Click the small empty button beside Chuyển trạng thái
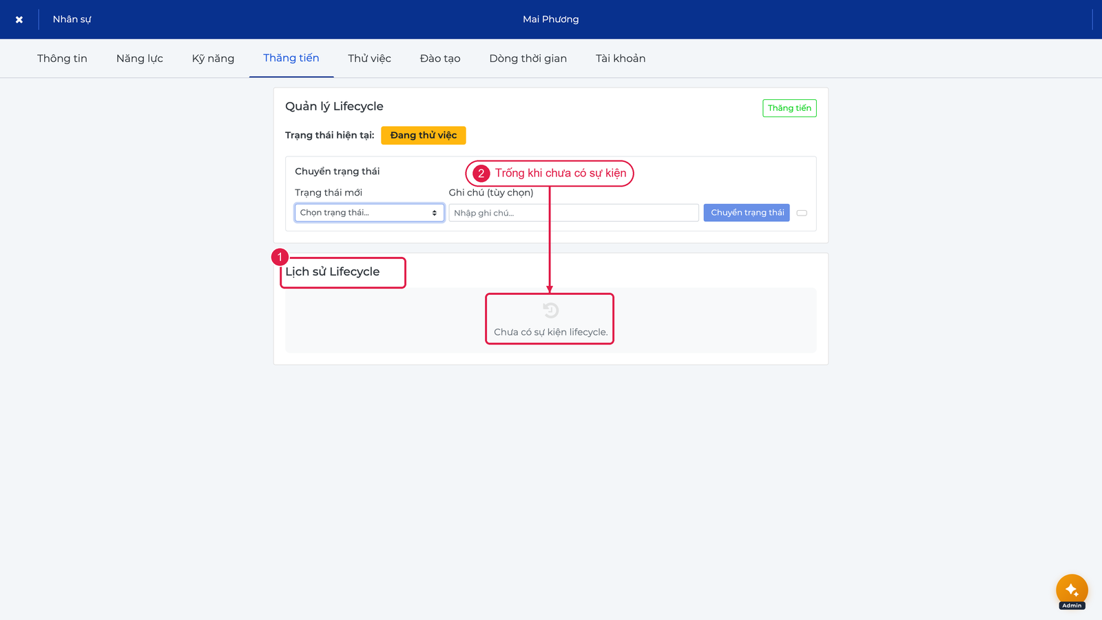 (x=802, y=213)
